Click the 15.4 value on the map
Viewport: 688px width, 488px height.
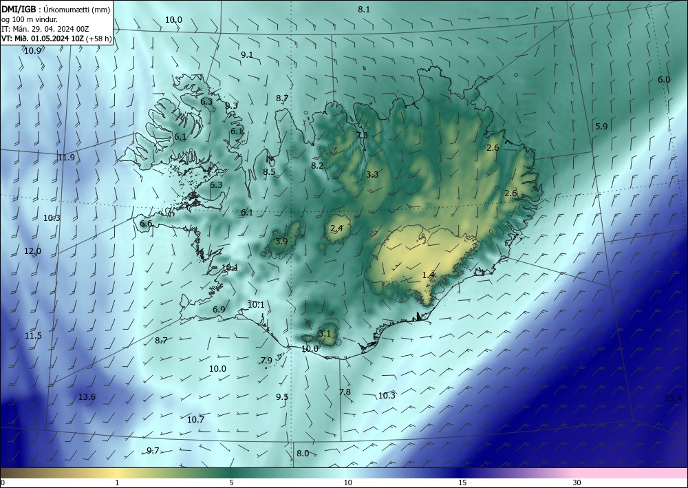[x=673, y=399]
